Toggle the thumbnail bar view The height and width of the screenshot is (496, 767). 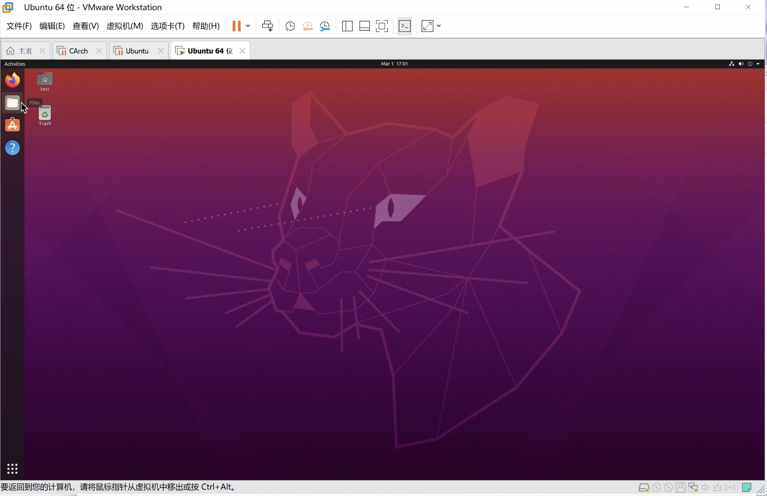pos(364,26)
